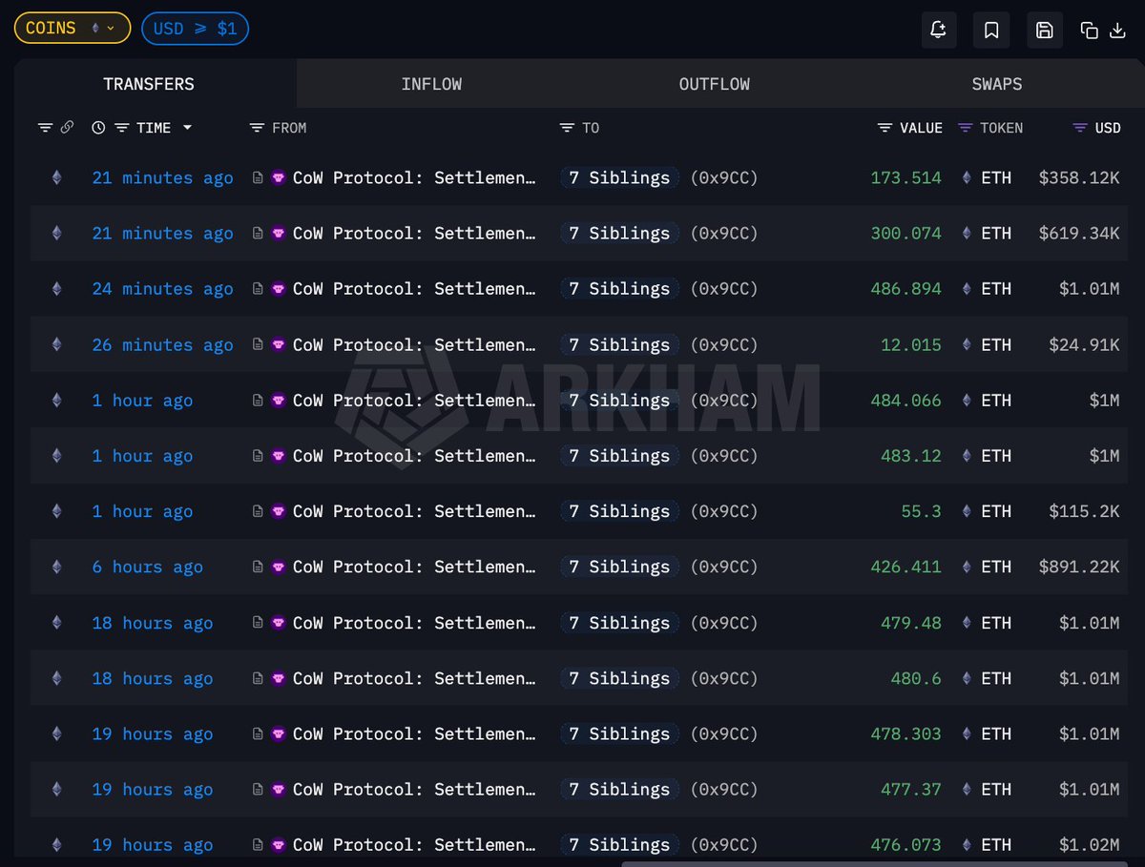The image size is (1145, 867).
Task: Click 7 Siblings recipient in 486.894 row
Action: pos(620,289)
